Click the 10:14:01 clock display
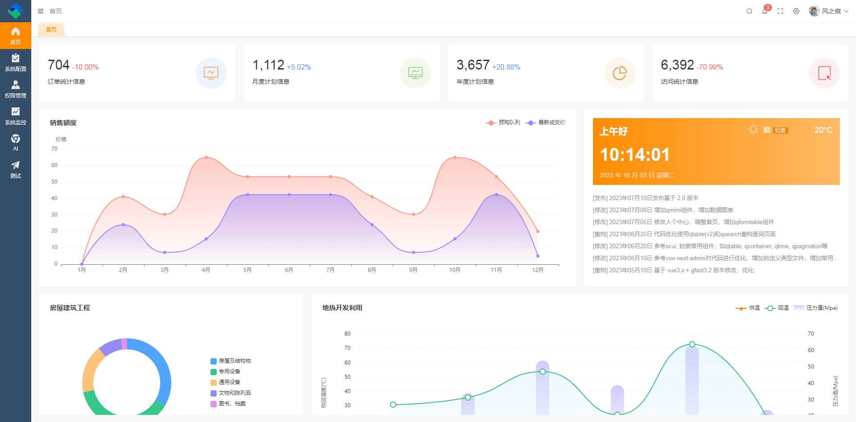 (635, 155)
